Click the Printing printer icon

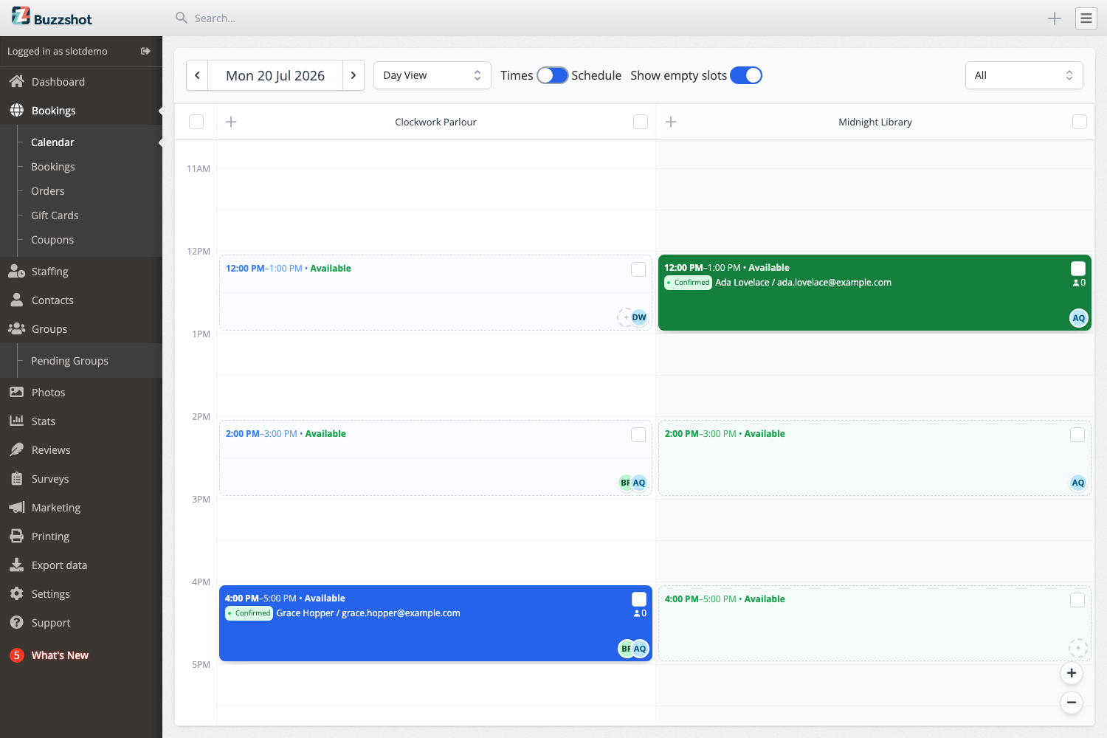coord(17,536)
